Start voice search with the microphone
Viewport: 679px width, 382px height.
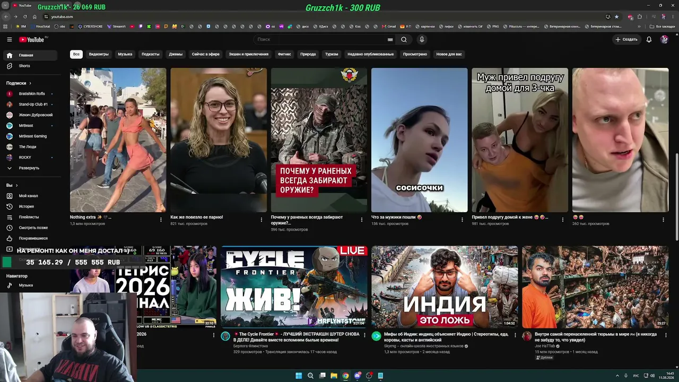tap(422, 39)
